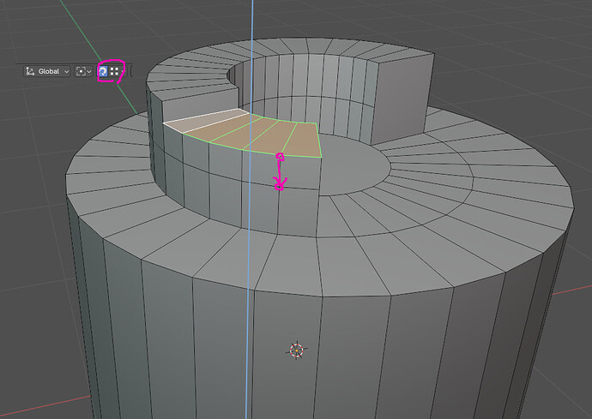Open the Global orientation dropdown

click(47, 71)
